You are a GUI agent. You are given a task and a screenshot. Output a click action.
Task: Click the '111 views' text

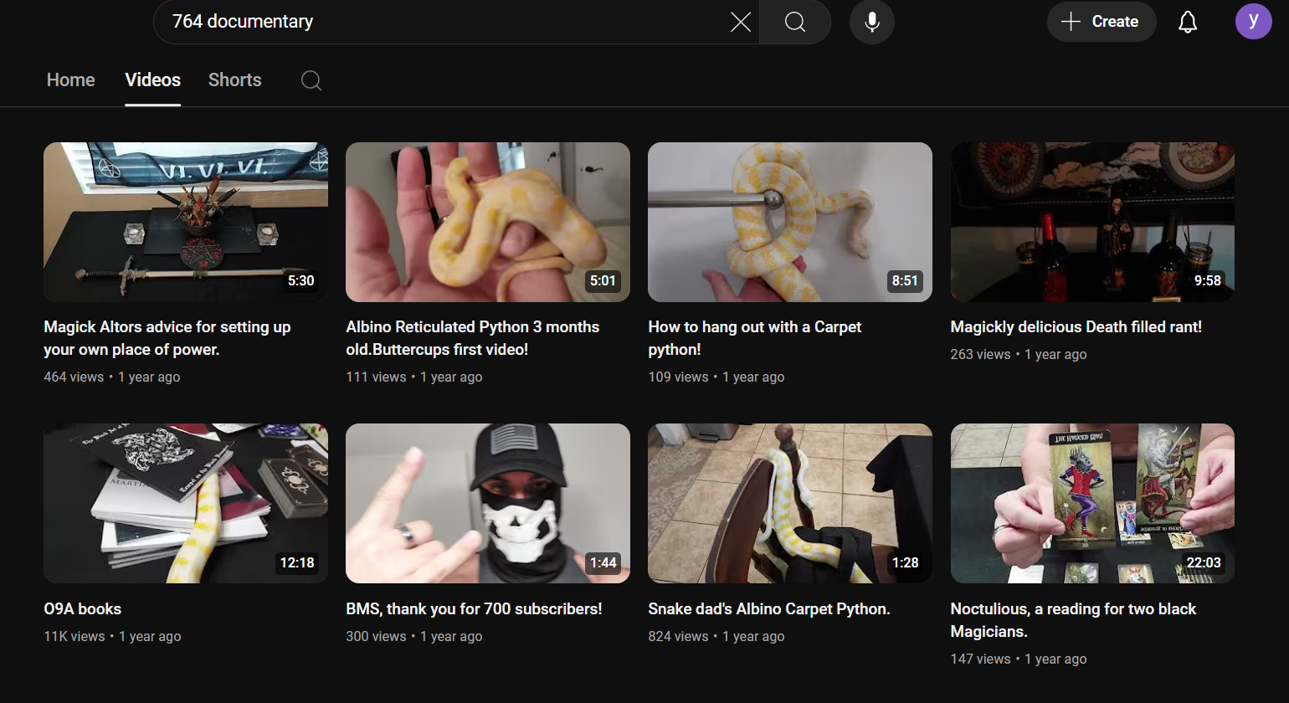pos(376,377)
